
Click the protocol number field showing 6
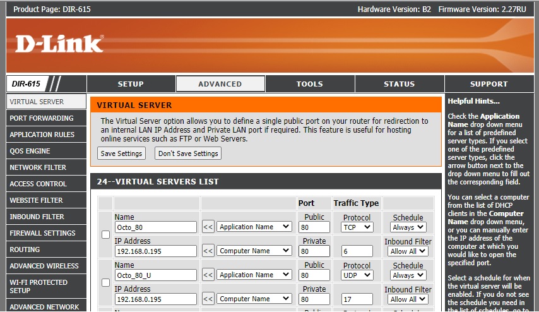click(357, 251)
